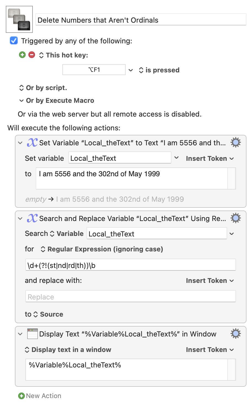Open Insert Token menu in Set Variable action

coord(210,159)
